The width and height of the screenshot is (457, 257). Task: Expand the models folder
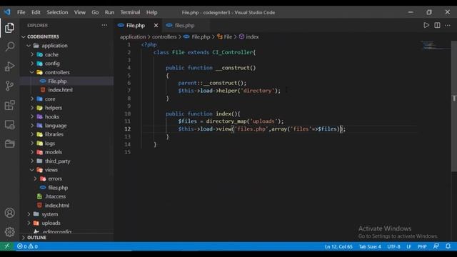pos(66,152)
